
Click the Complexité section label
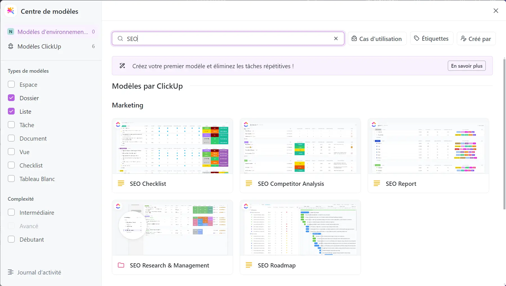point(21,199)
